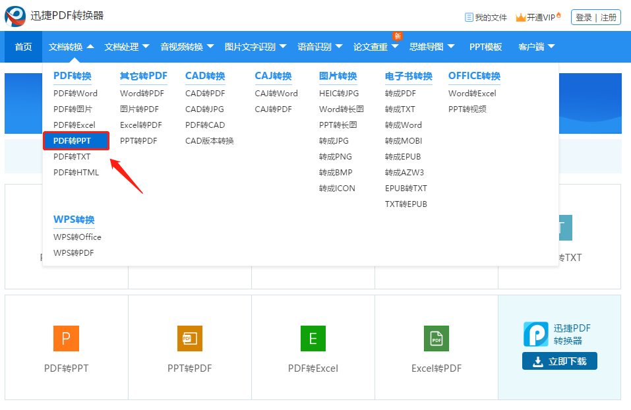Select highlighted PDF转PPT menu entry

[76, 141]
